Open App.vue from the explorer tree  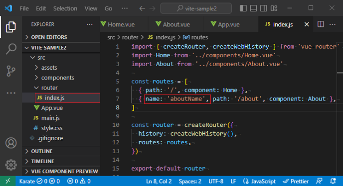point(61,108)
